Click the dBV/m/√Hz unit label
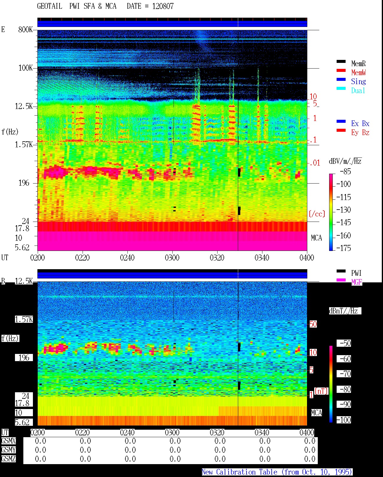The width and height of the screenshot is (383, 477). (x=345, y=161)
